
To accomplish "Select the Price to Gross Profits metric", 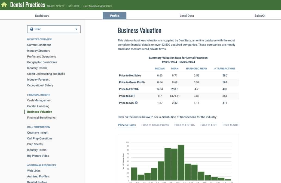I will (x=155, y=125).
